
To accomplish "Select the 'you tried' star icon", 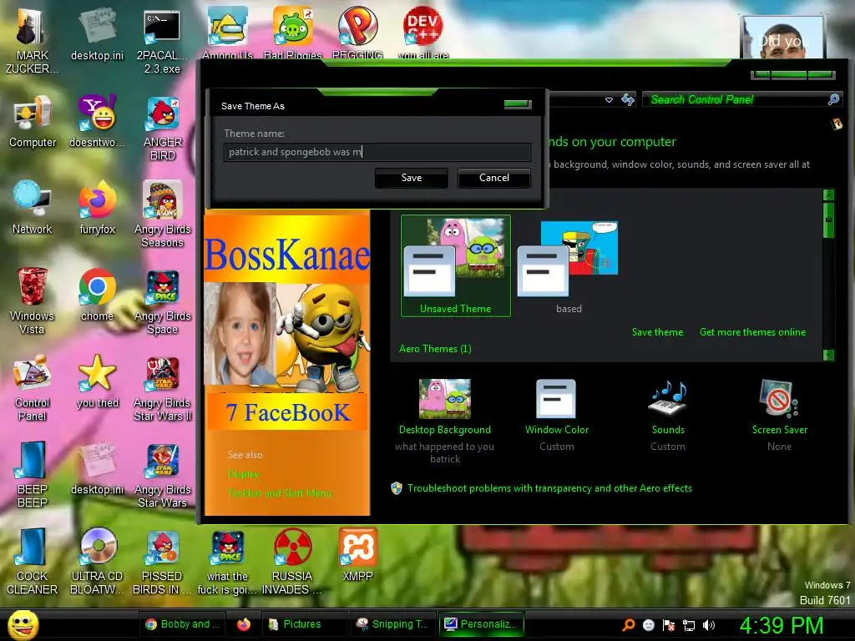I will (x=97, y=381).
